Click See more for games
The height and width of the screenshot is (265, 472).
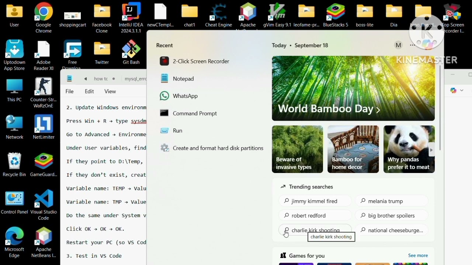[418, 255]
